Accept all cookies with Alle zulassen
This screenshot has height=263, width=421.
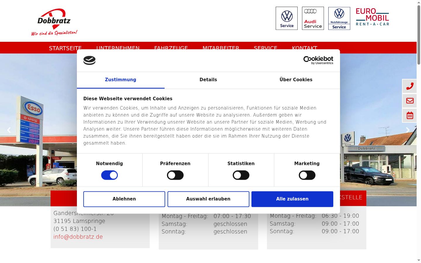click(292, 199)
